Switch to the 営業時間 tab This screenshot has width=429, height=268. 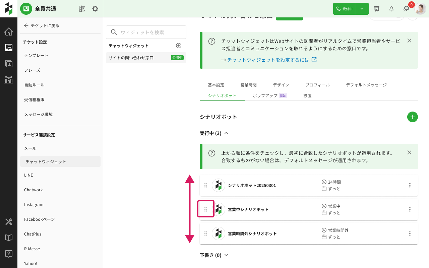coord(248,85)
